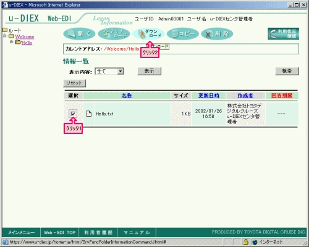309x247 pixels.
Task: Click the Internet zone globe icon
Action: click(255, 242)
